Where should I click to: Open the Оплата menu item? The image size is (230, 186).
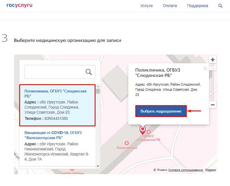coord(170,6)
